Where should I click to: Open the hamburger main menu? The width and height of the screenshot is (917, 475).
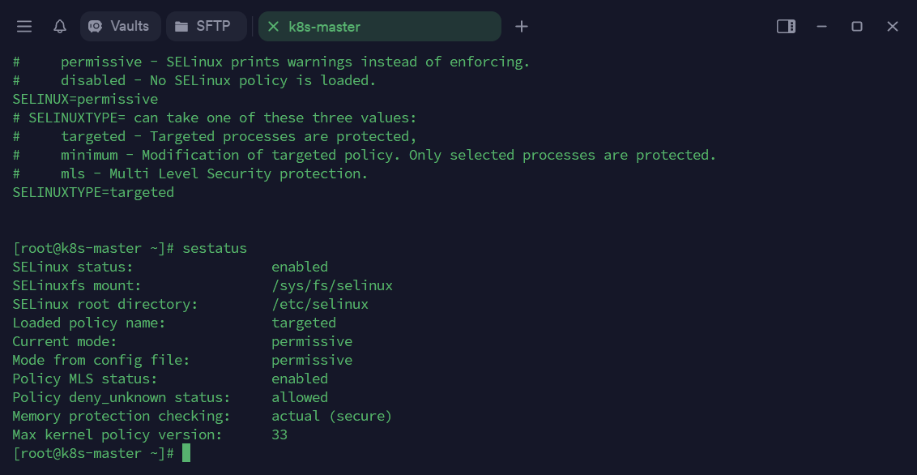pyautogui.click(x=24, y=27)
